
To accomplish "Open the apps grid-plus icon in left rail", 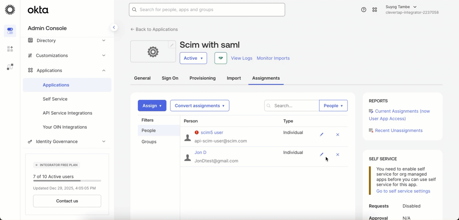I will tap(10, 49).
